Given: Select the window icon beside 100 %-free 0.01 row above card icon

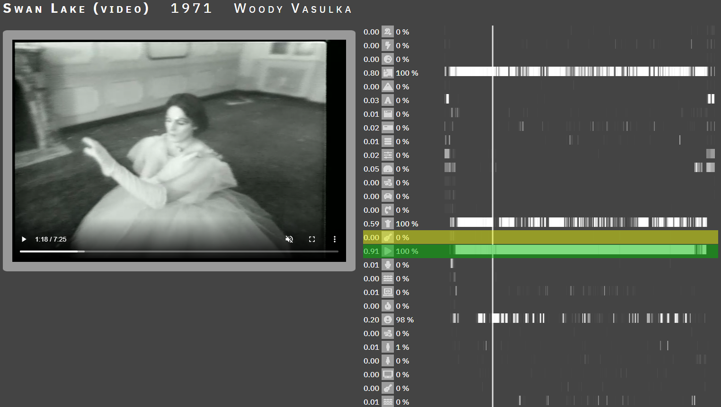Looking at the screenshot, I should pyautogui.click(x=388, y=114).
